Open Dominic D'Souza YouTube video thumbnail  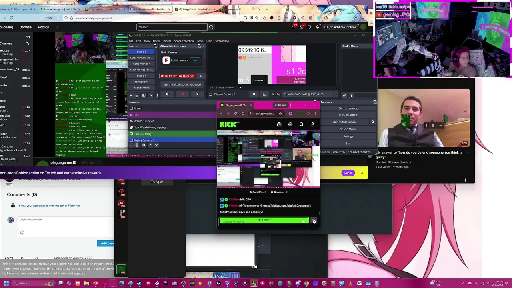point(424,118)
